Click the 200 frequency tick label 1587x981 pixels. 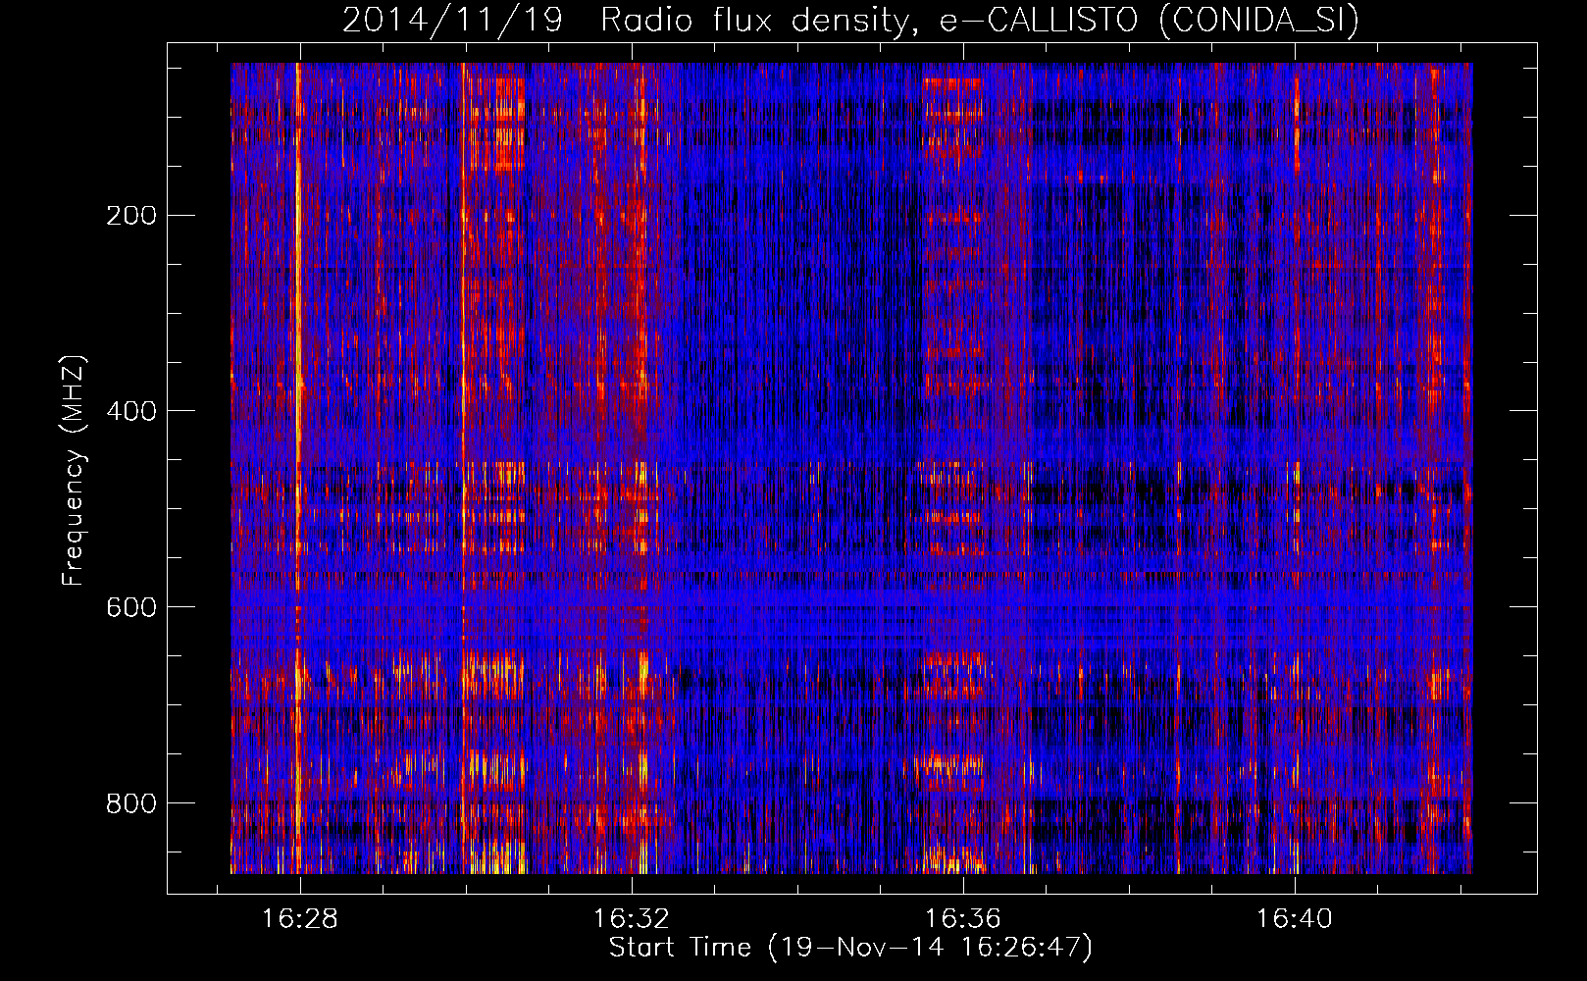[130, 215]
